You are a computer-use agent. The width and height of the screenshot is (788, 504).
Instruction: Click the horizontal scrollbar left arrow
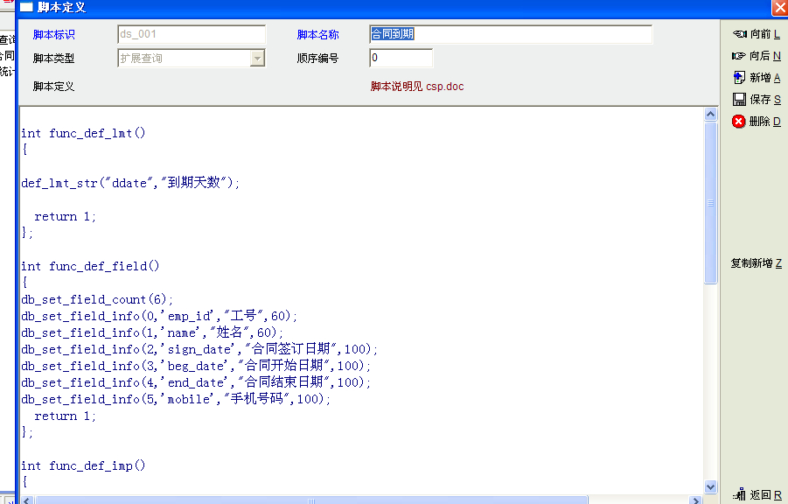pyautogui.click(x=26, y=500)
